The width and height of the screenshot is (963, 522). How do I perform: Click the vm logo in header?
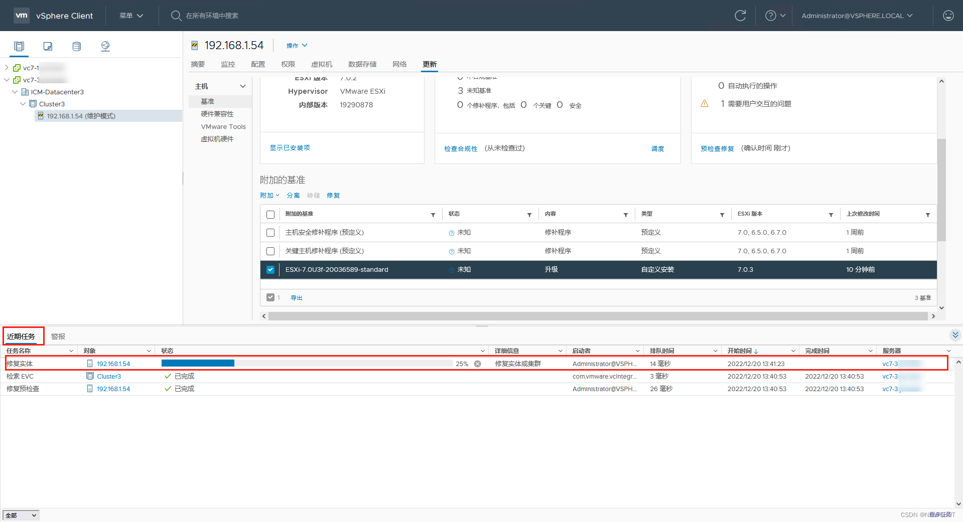[x=22, y=16]
